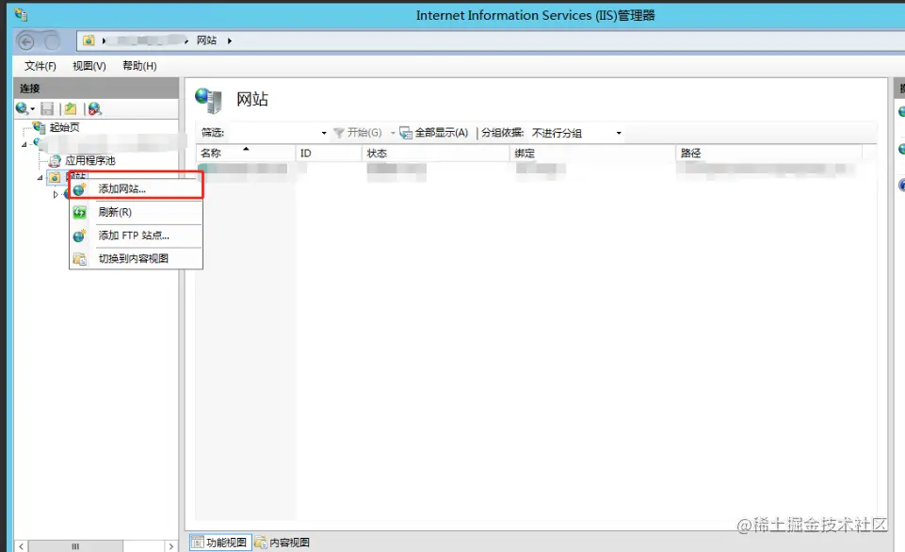Click the IIS Manager title bar icon
Screen dimensions: 905x552
click(x=21, y=14)
